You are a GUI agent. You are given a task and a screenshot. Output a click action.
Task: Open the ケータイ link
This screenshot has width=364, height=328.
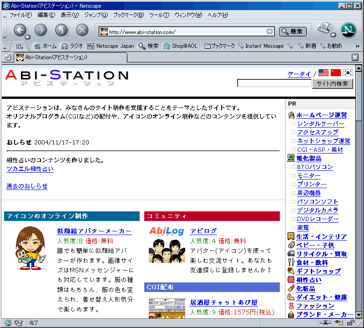click(299, 74)
